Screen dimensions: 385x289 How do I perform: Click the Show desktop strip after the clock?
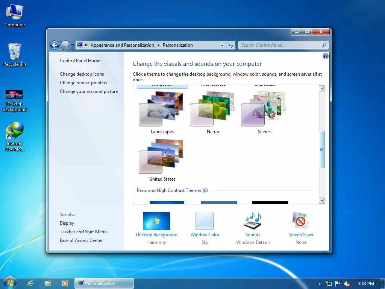coord(382,284)
